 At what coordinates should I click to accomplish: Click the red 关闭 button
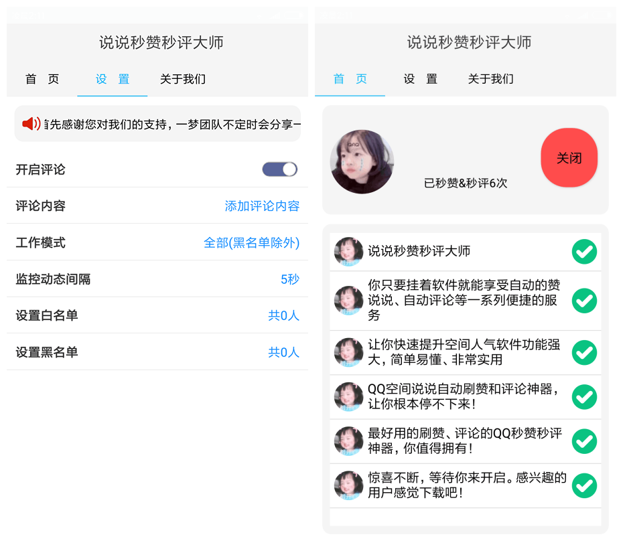(569, 157)
